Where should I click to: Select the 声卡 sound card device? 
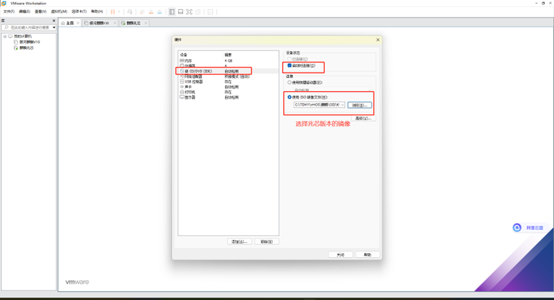(x=189, y=87)
